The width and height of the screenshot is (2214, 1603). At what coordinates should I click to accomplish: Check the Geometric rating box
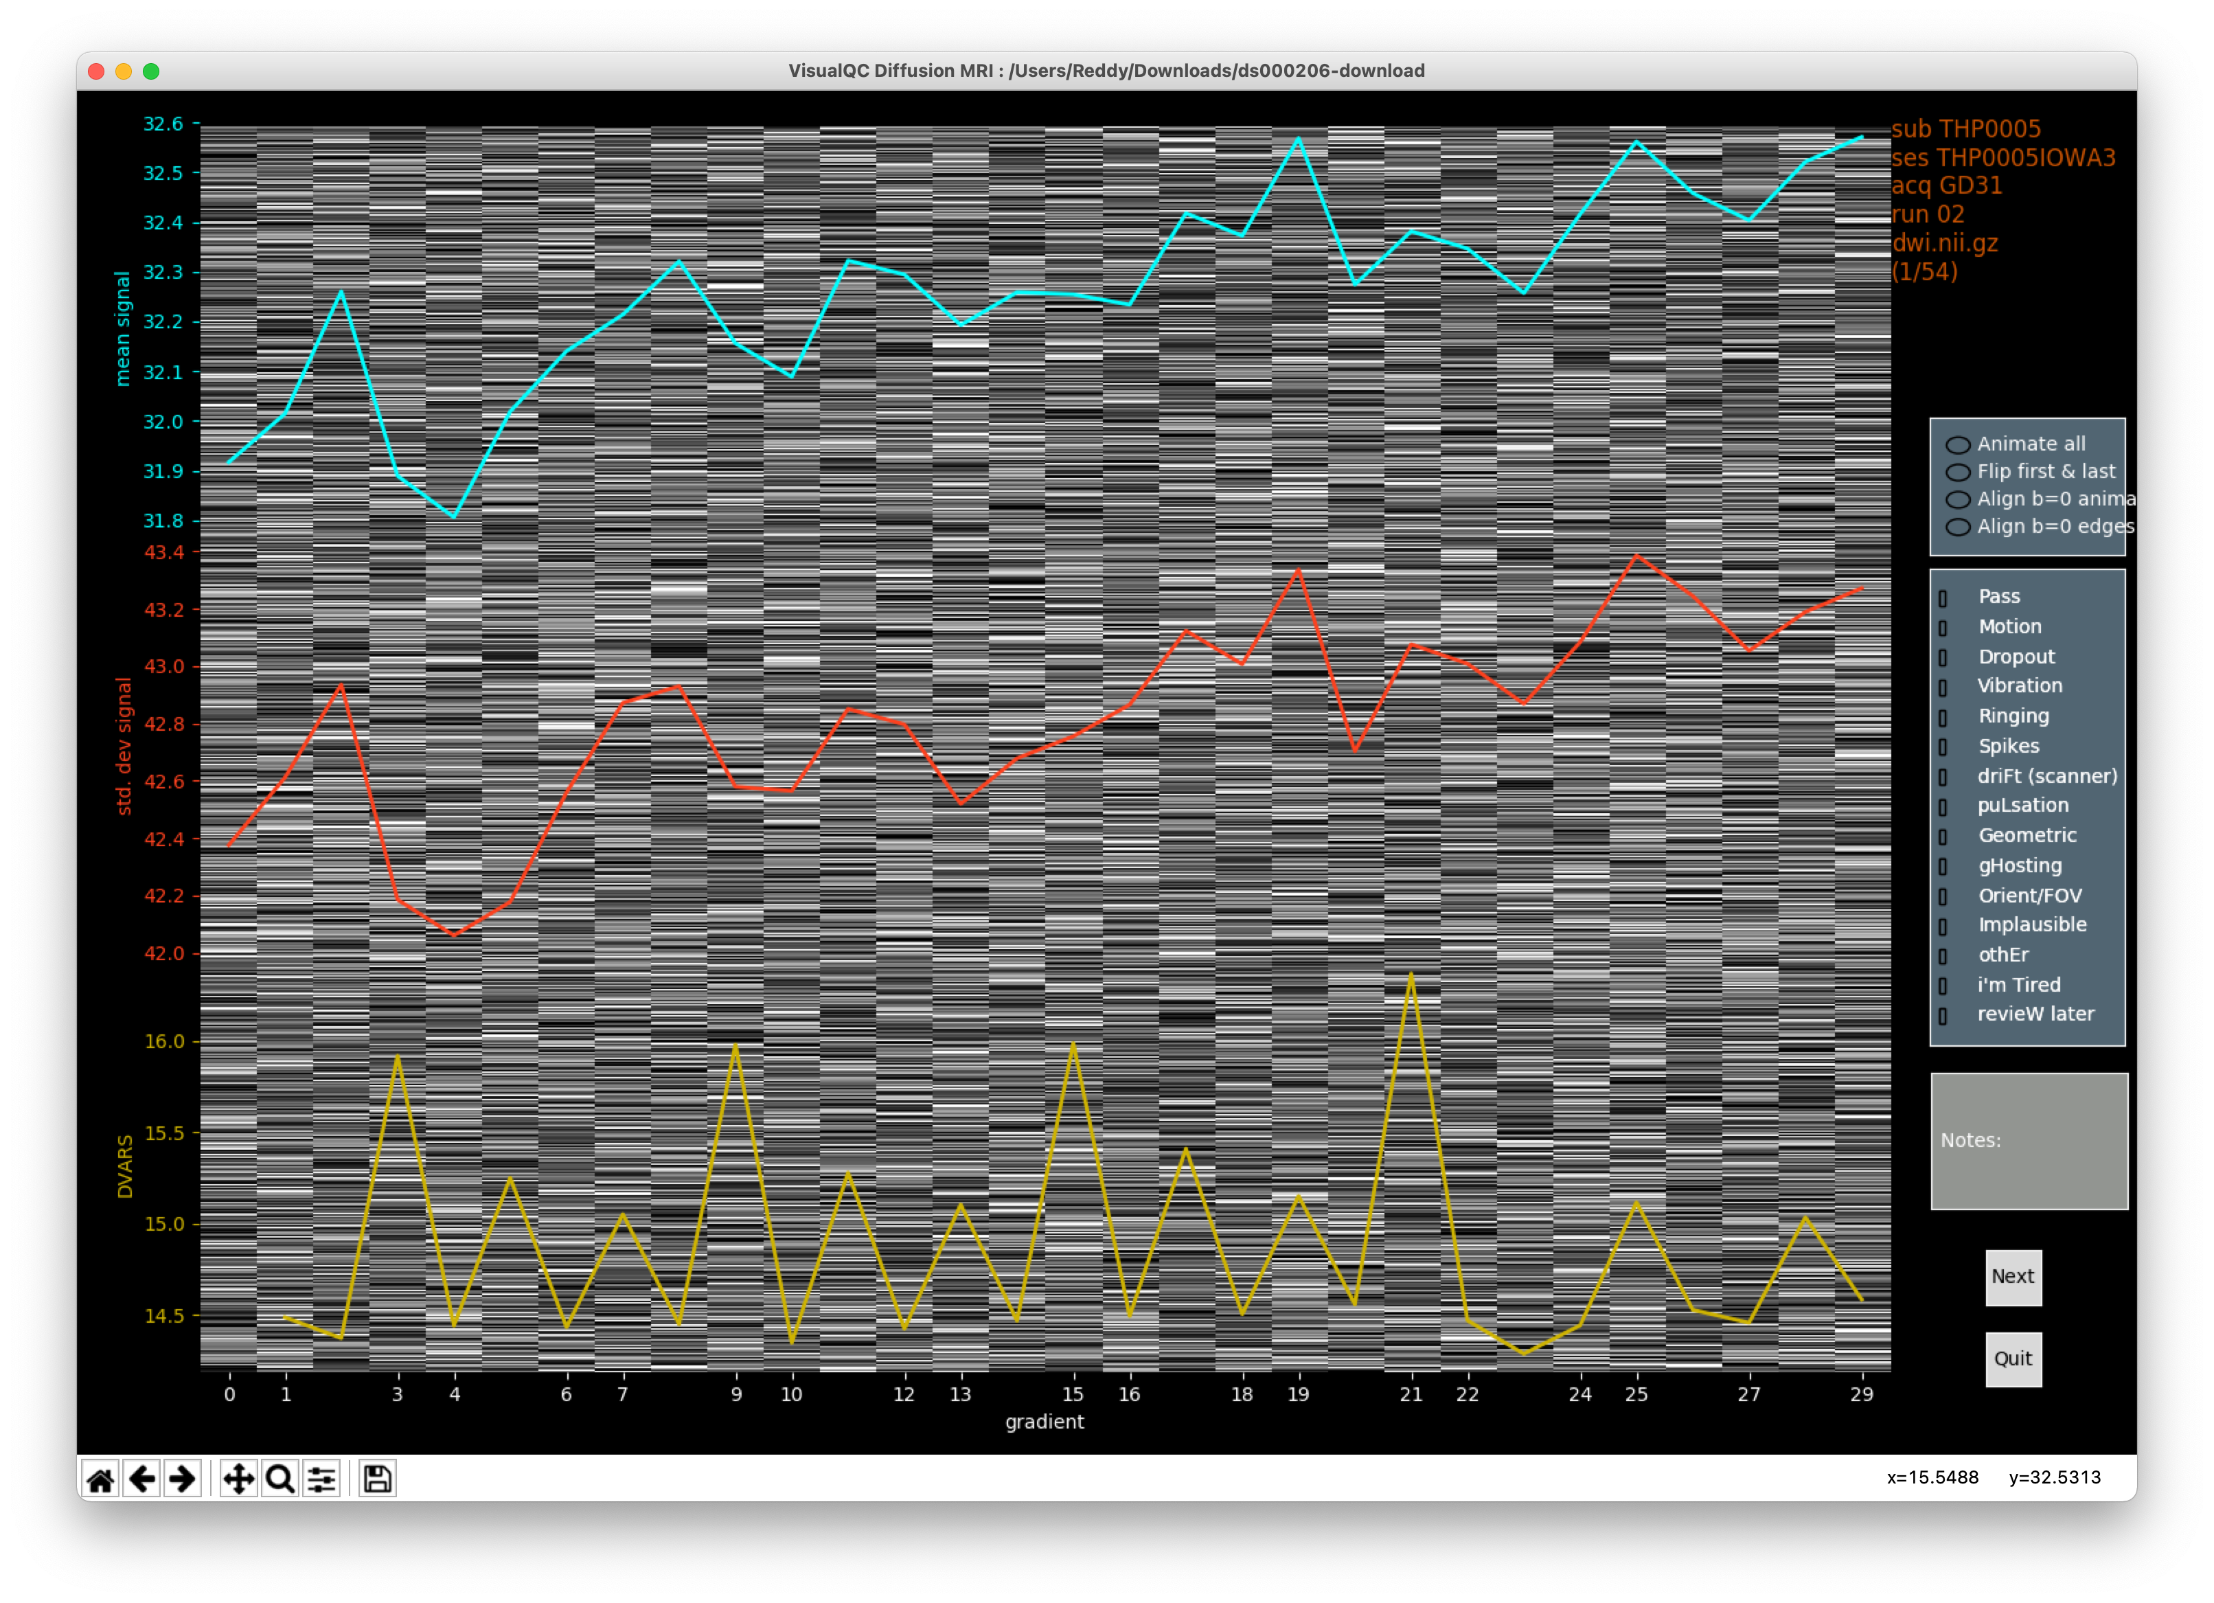pyautogui.click(x=1943, y=837)
